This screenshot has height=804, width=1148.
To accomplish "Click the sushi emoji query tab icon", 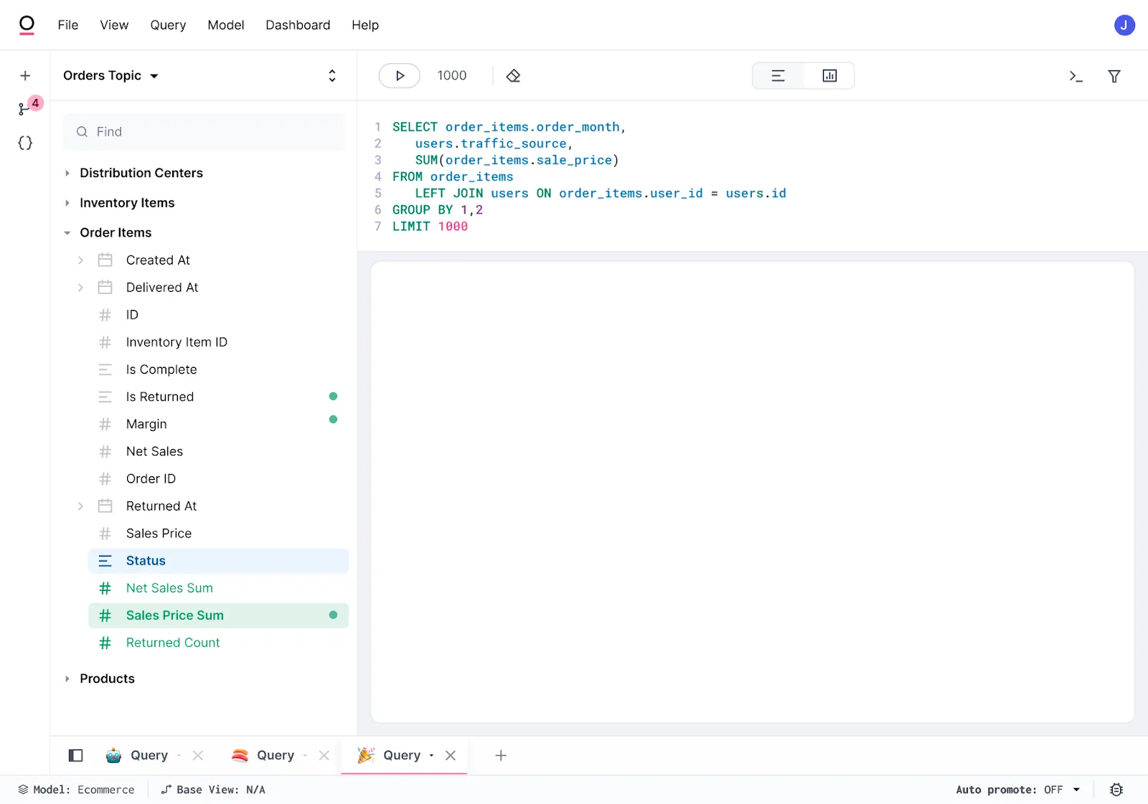I will coord(240,755).
